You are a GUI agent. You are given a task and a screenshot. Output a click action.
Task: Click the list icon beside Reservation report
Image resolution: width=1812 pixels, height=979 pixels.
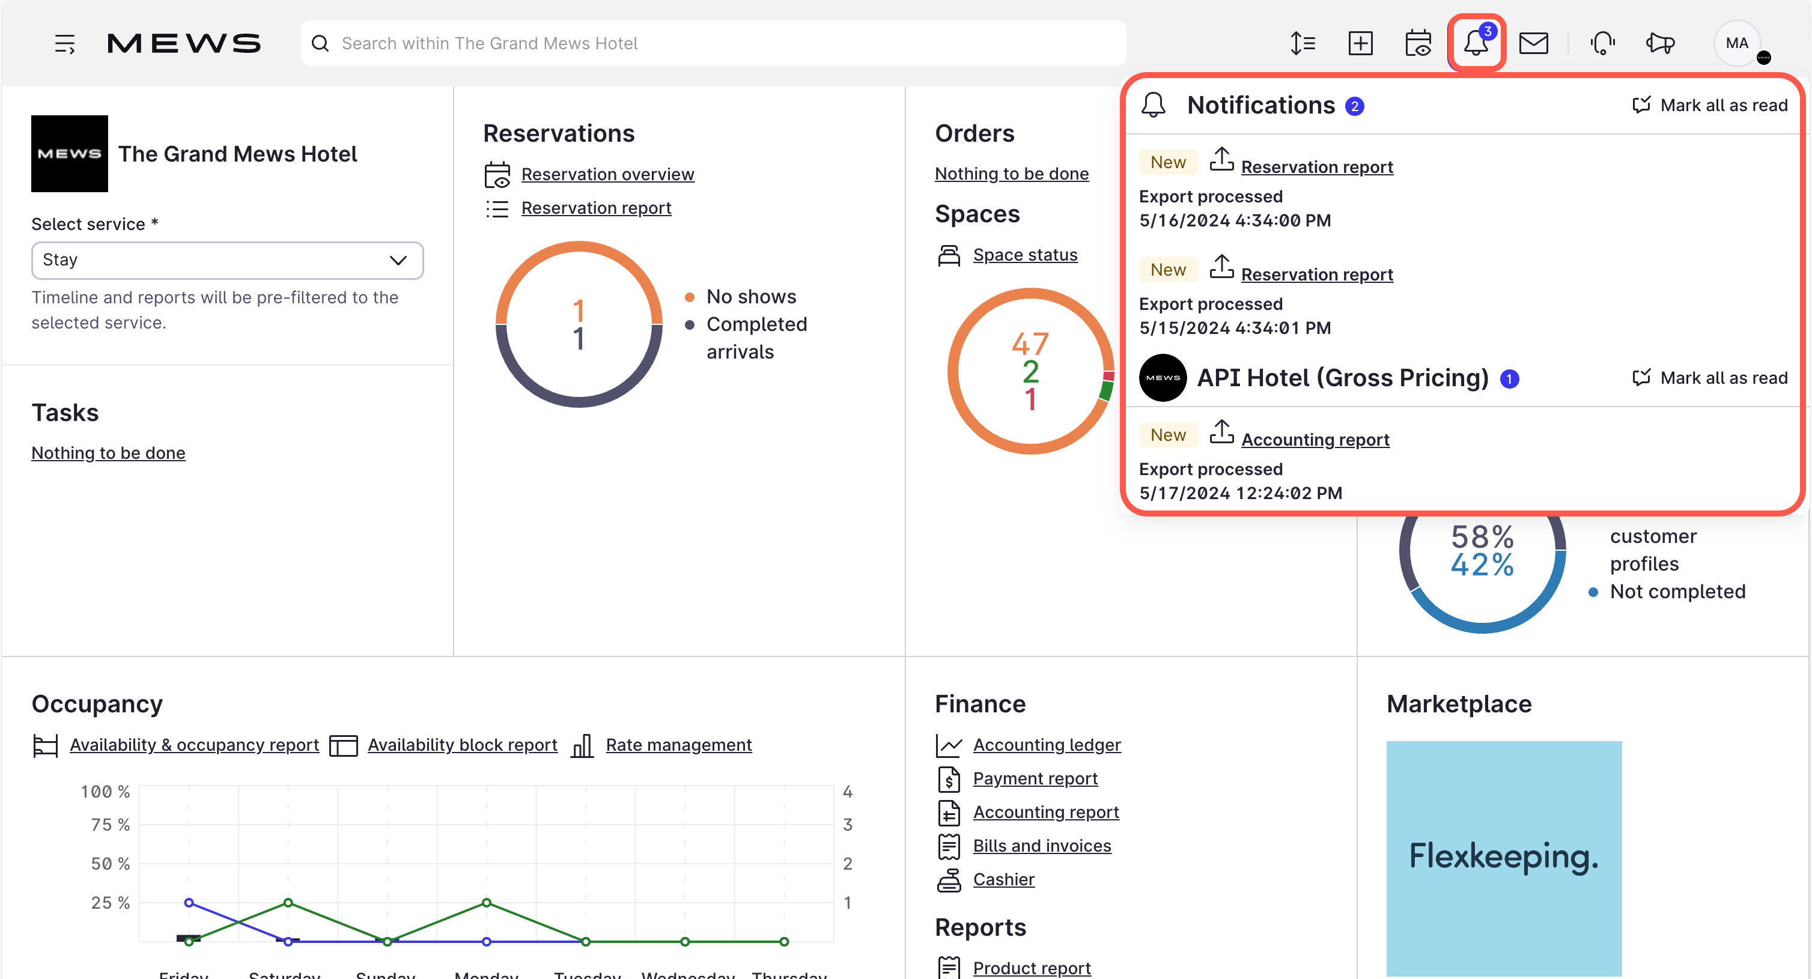(497, 208)
